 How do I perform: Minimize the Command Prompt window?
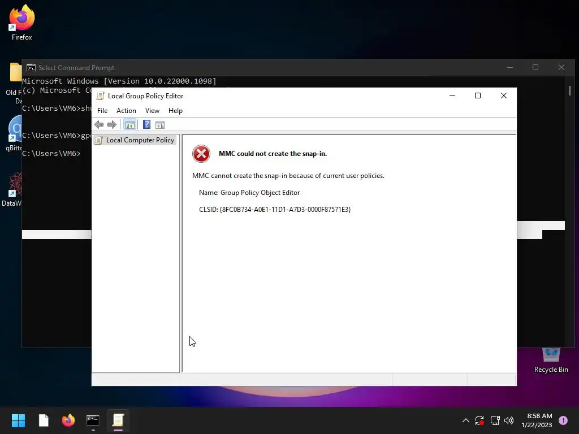pos(510,68)
